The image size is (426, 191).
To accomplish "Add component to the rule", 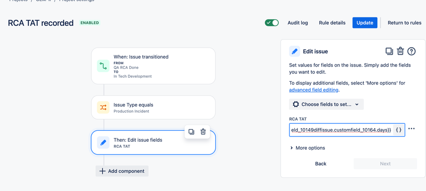I will [x=122, y=171].
